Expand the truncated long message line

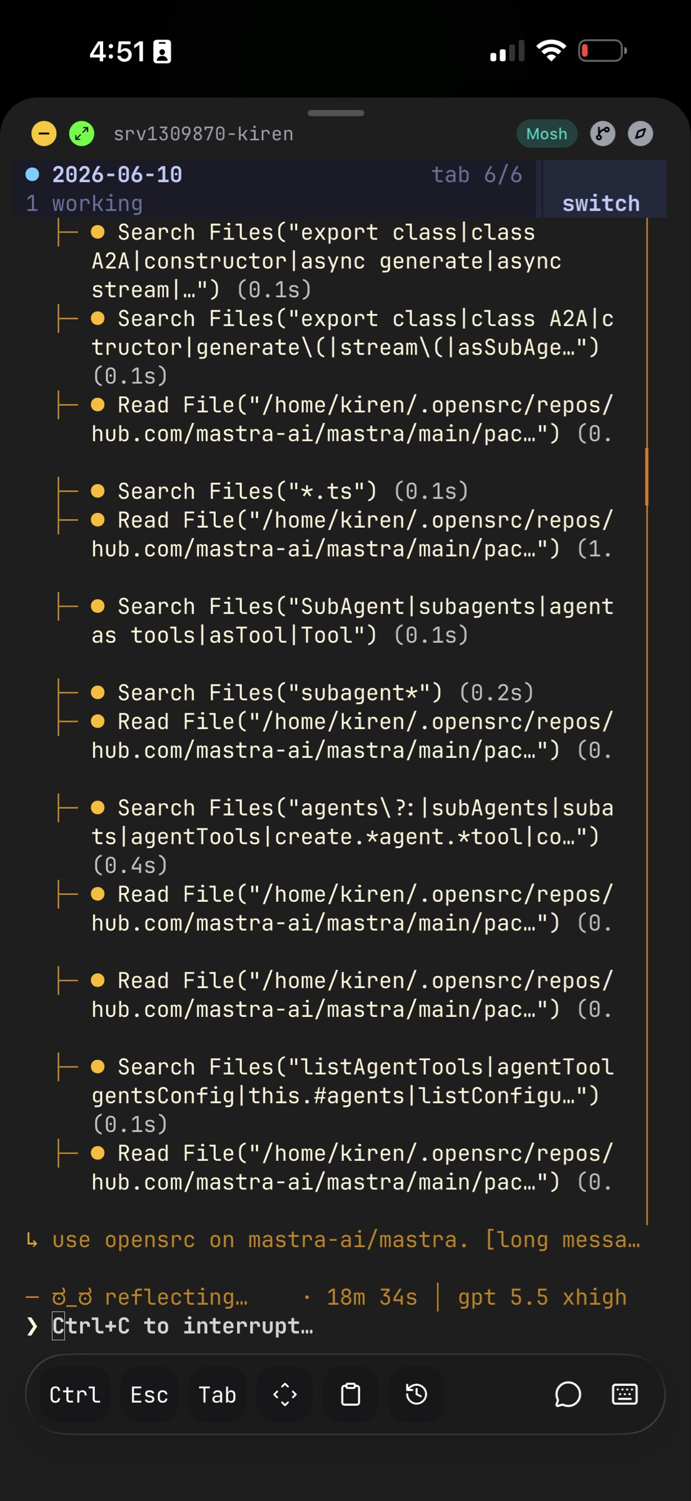[334, 1240]
